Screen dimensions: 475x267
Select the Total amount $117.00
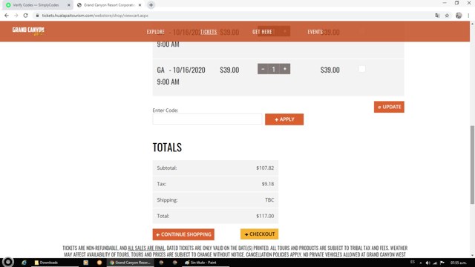click(x=265, y=216)
